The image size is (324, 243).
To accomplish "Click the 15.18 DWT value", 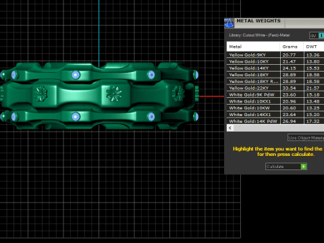I will tap(313, 94).
